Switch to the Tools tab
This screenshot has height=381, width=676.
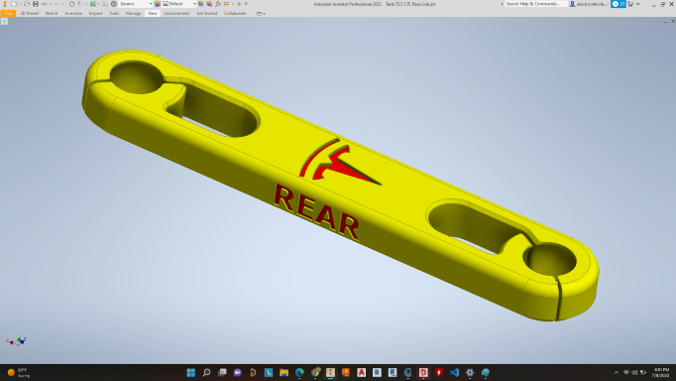tap(114, 13)
